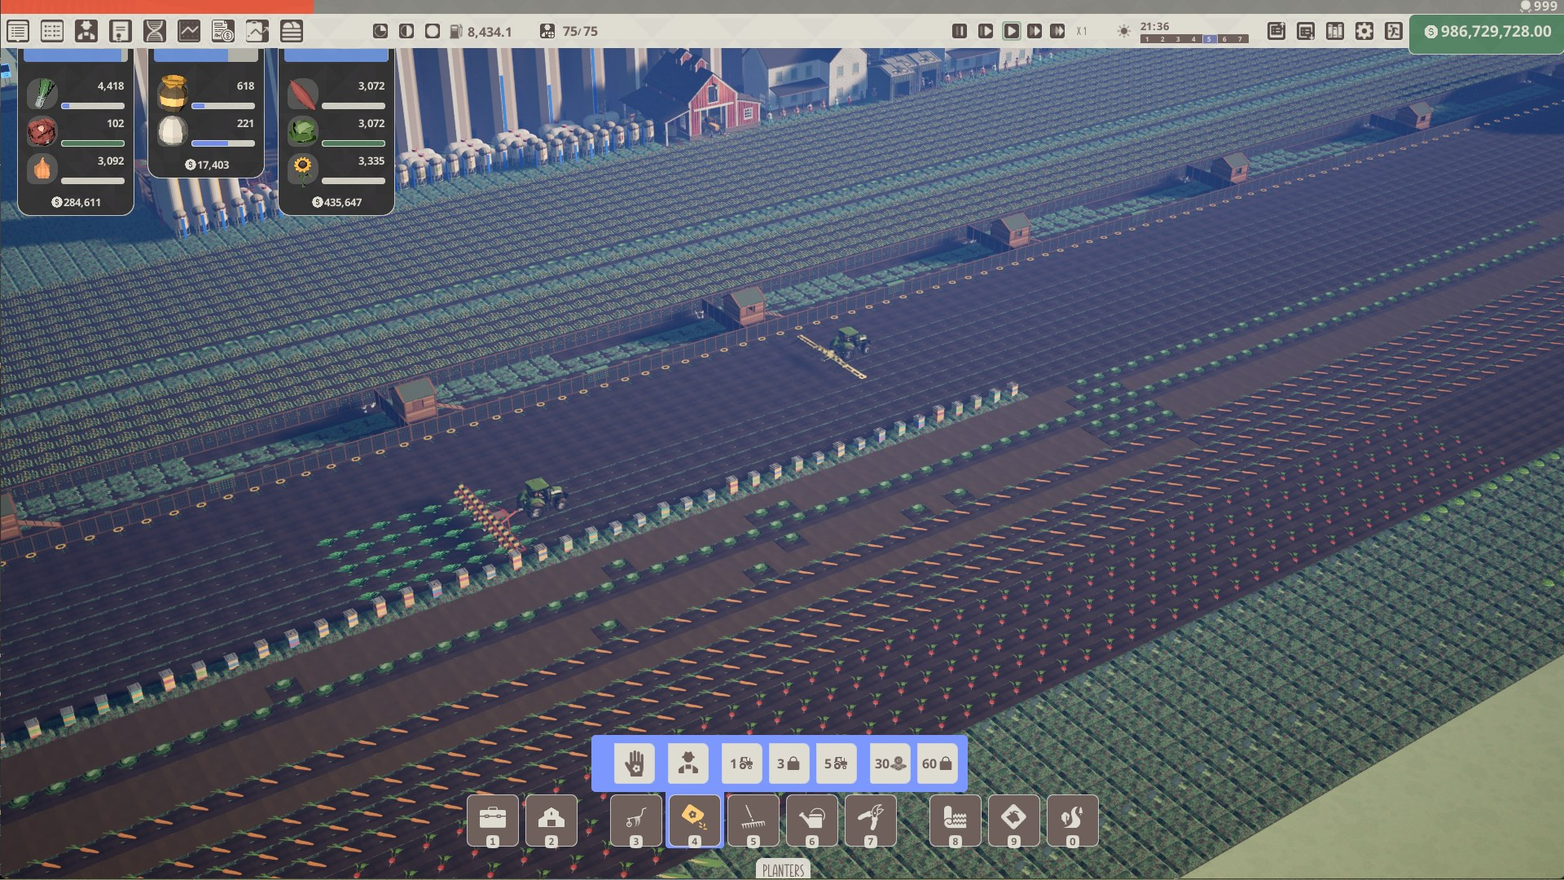Open the toolbox category

(x=492, y=819)
